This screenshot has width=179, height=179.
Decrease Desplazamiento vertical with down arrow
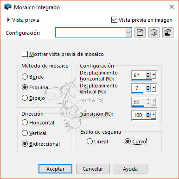(x=148, y=90)
